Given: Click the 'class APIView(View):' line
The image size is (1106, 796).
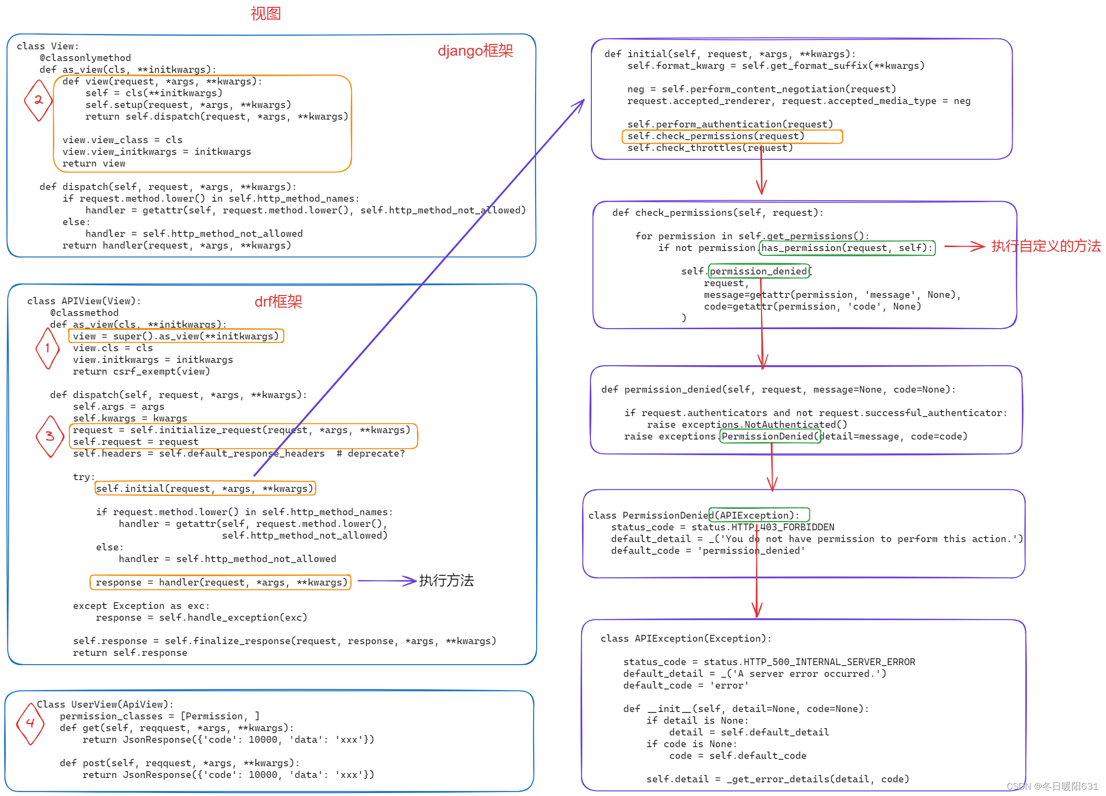Looking at the screenshot, I should [x=84, y=301].
